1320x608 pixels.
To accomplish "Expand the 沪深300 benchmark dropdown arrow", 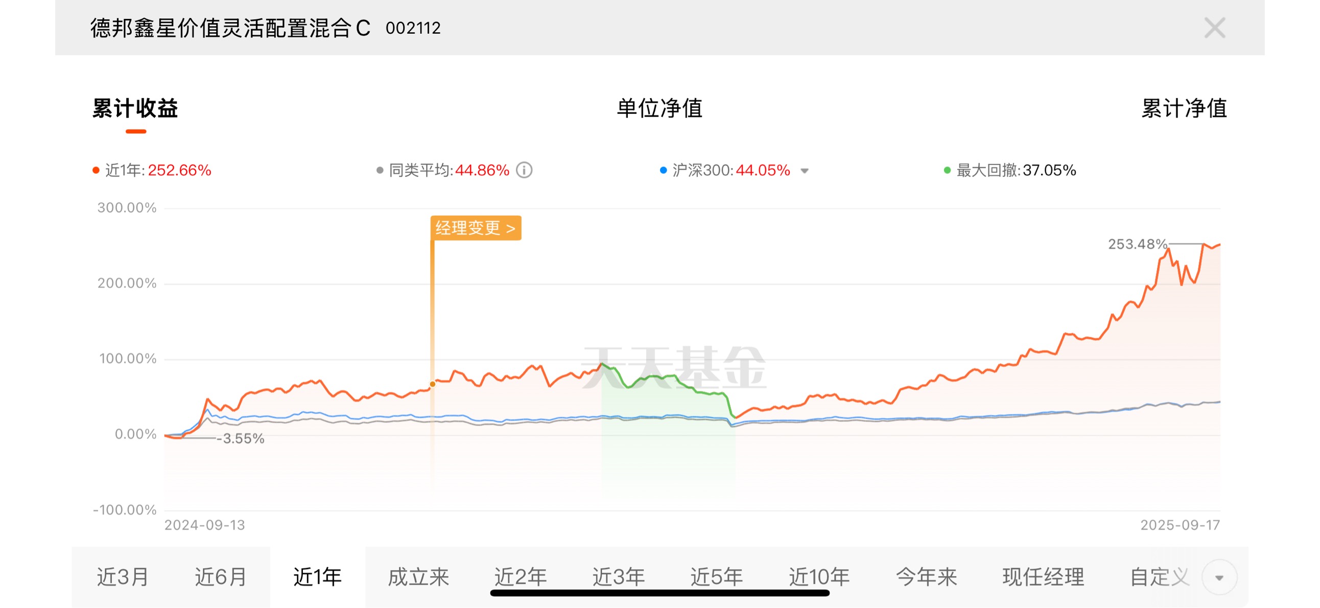I will coord(805,171).
